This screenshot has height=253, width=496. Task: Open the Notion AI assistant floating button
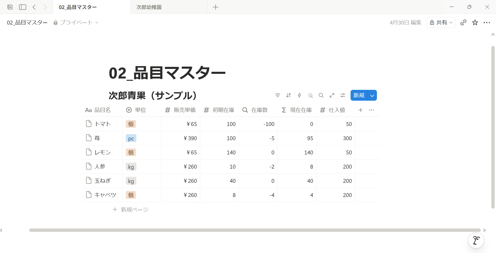(476, 240)
